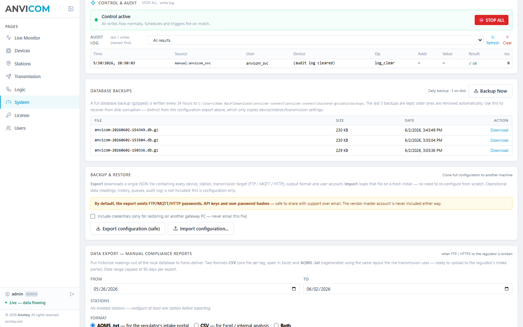The height and width of the screenshot is (327, 523).
Task: Click the '(audit log cleared)' device cell
Action: [x=314, y=63]
